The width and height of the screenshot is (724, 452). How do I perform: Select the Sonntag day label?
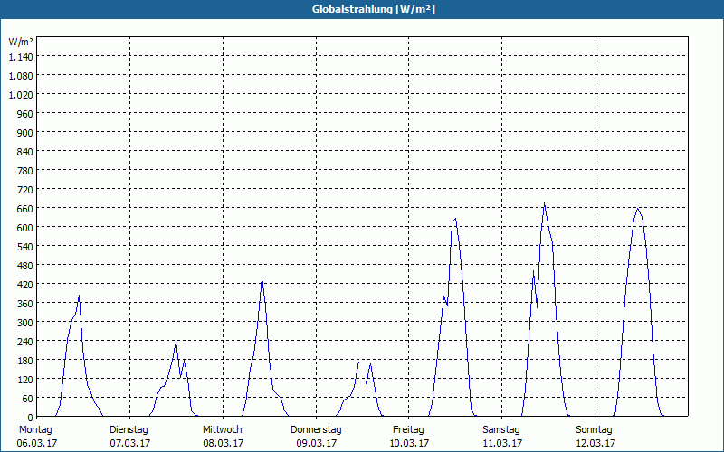point(595,430)
